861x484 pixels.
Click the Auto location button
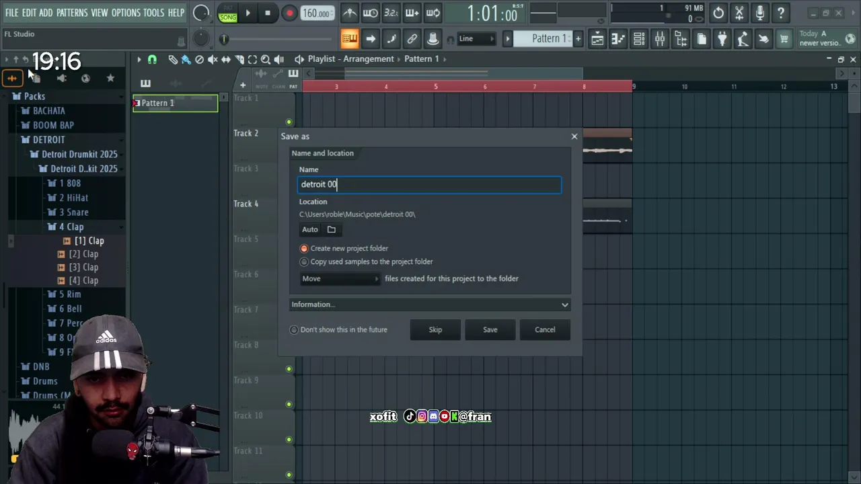click(x=310, y=230)
